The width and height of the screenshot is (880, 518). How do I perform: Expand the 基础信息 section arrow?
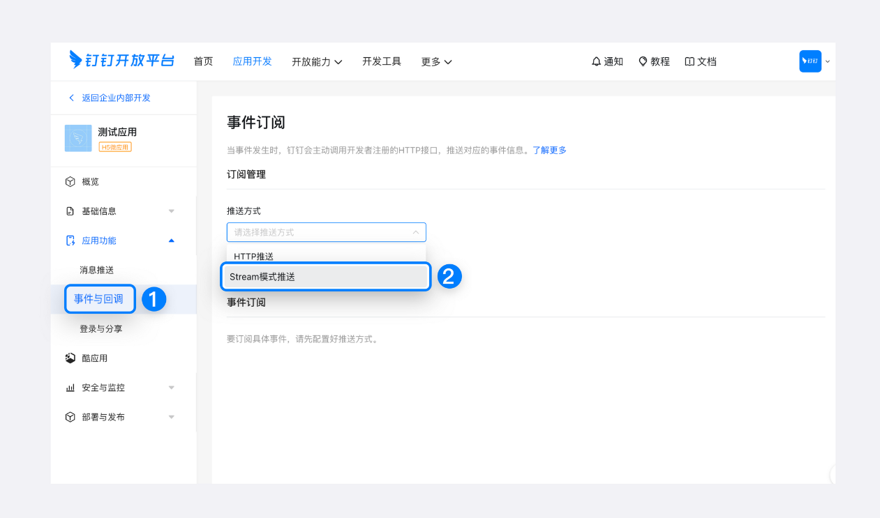click(172, 211)
